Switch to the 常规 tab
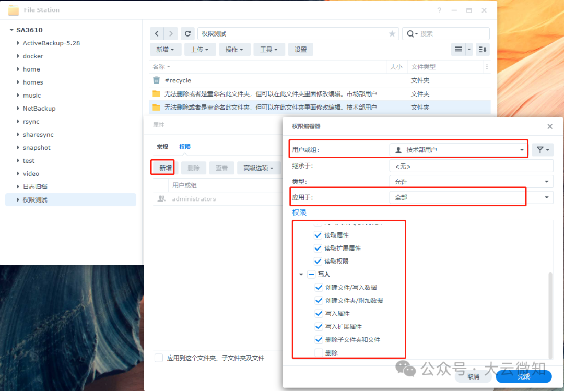Image resolution: width=564 pixels, height=391 pixels. tap(163, 146)
